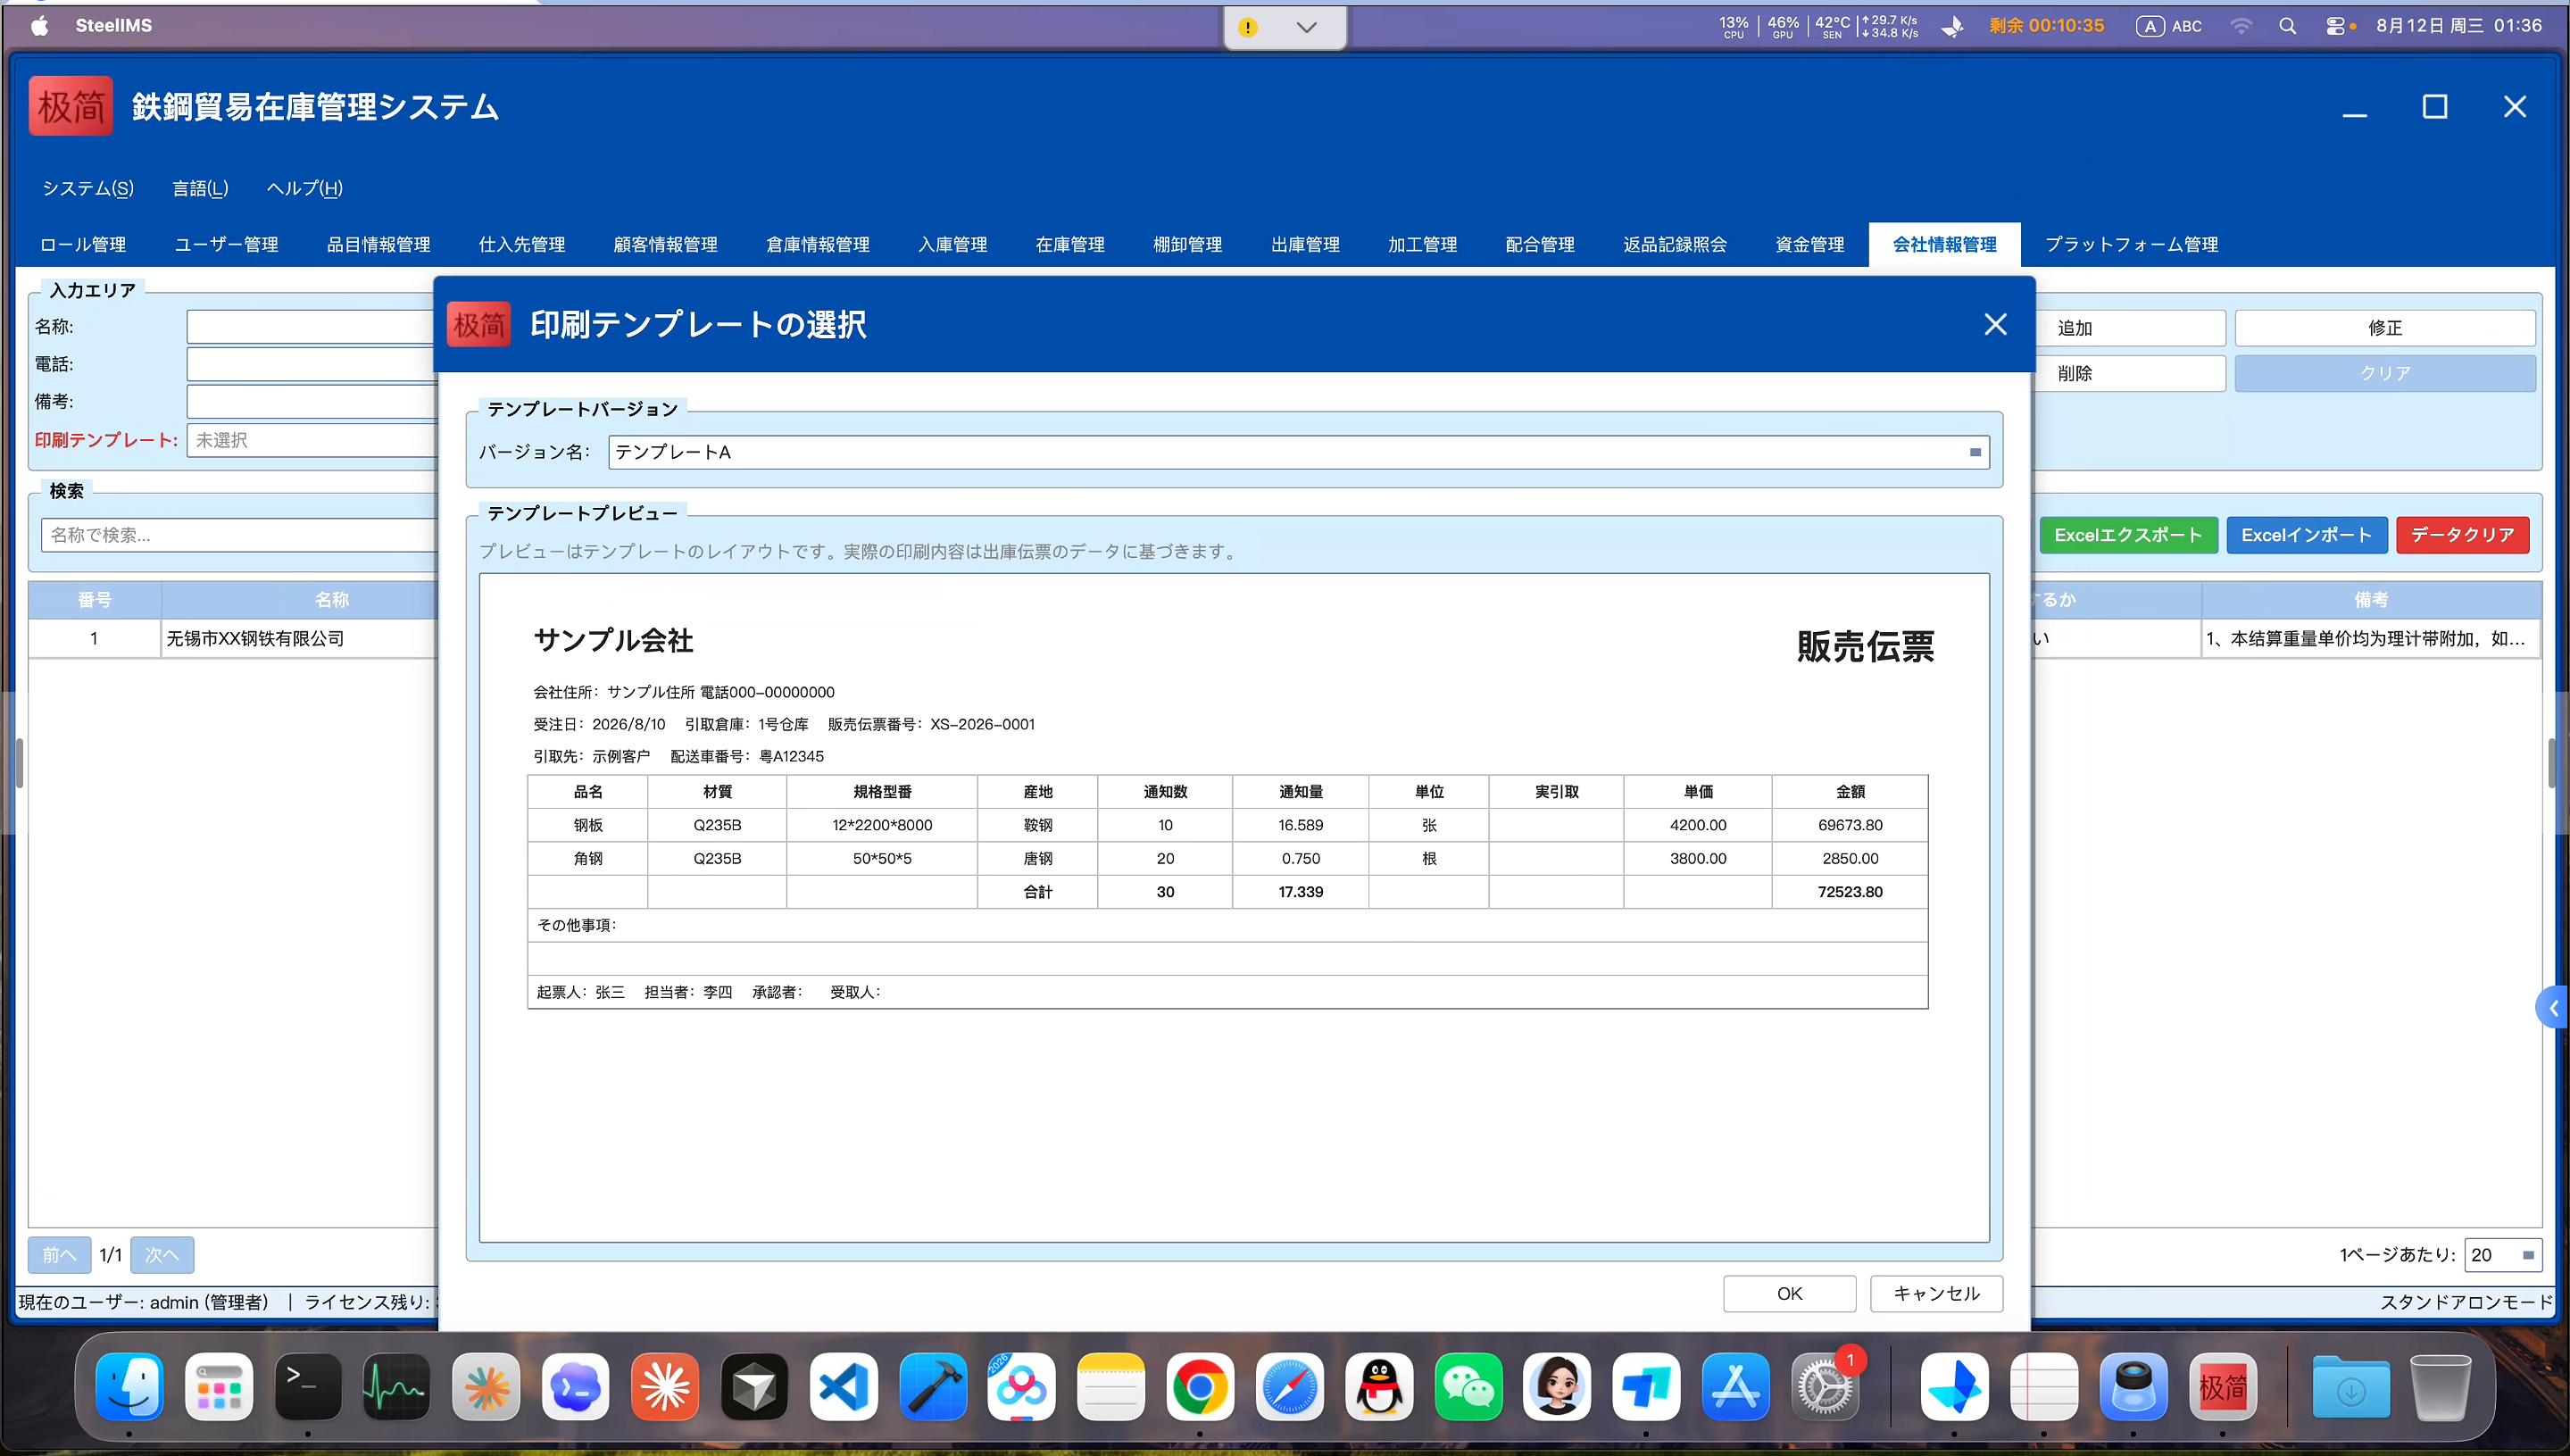Open WeChat from the Dock
The image size is (2570, 1456).
tap(1468, 1386)
